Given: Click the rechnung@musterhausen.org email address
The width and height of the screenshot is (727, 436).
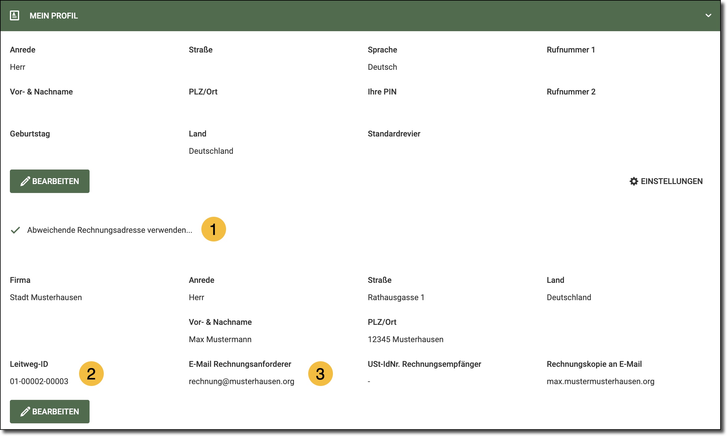Looking at the screenshot, I should (241, 381).
